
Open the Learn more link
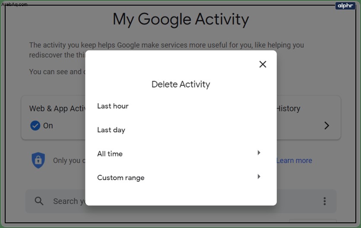294,160
